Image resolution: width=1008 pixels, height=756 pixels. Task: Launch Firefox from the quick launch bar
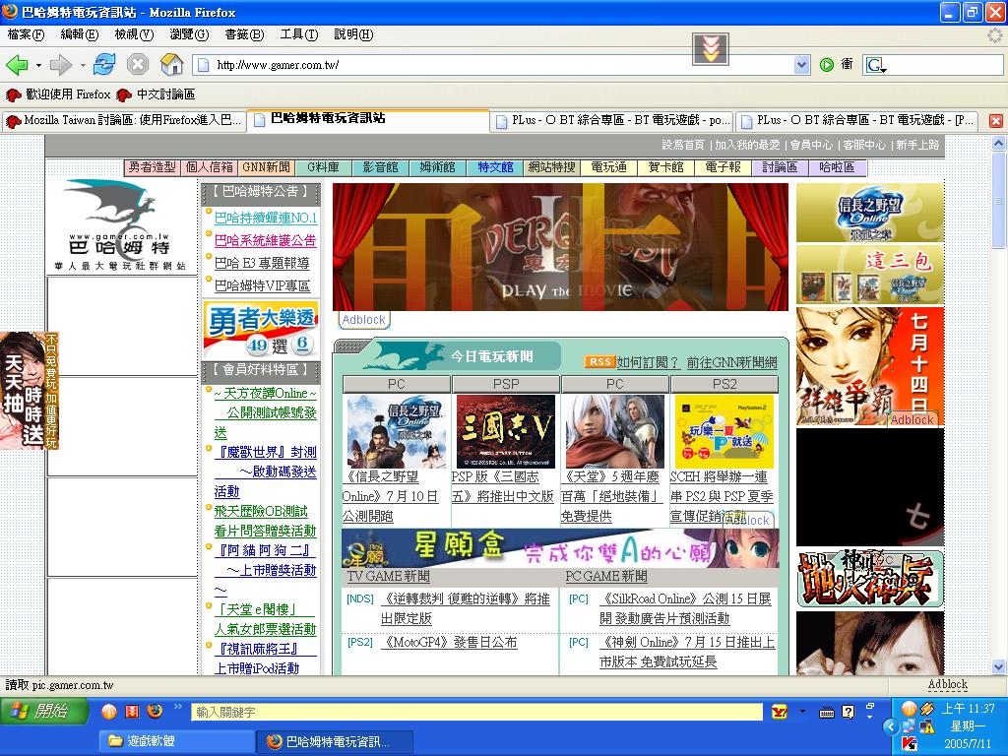pos(155,711)
